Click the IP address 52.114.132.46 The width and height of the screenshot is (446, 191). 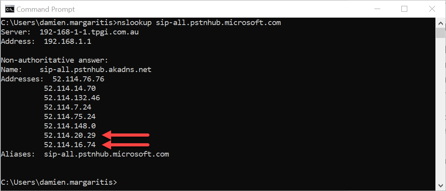click(72, 98)
